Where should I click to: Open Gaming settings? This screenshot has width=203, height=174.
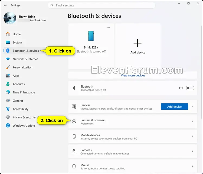point(18,101)
